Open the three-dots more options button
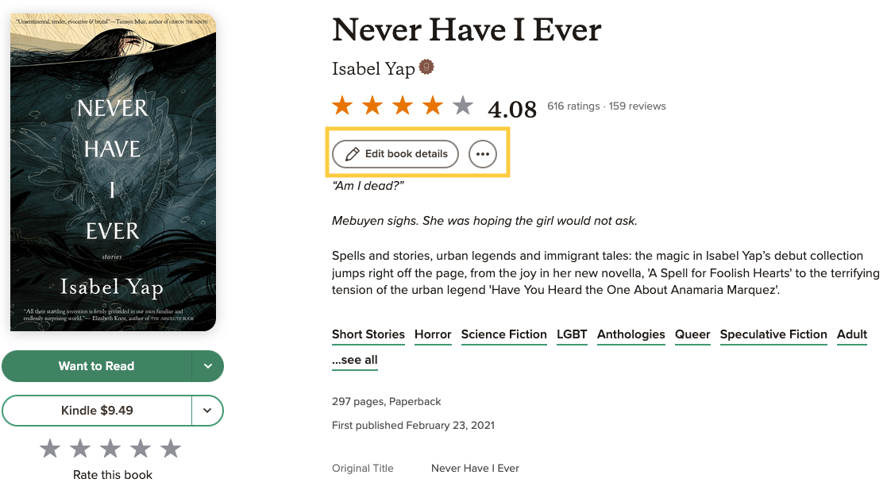This screenshot has width=887, height=498. click(x=483, y=154)
